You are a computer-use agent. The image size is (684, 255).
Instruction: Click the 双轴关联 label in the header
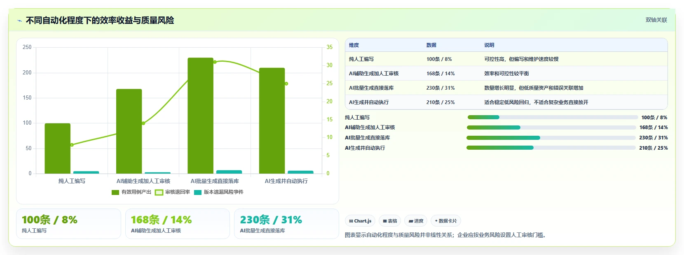pyautogui.click(x=656, y=20)
